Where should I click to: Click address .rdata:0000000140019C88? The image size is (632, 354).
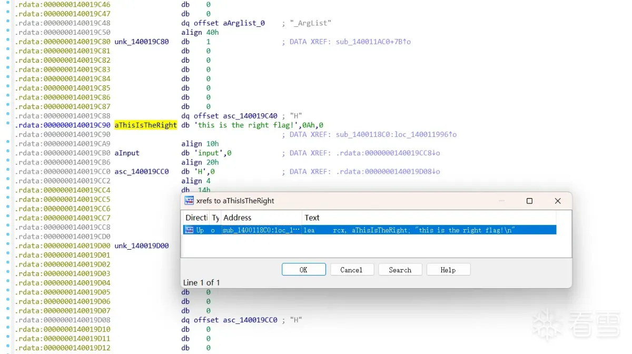pos(63,116)
